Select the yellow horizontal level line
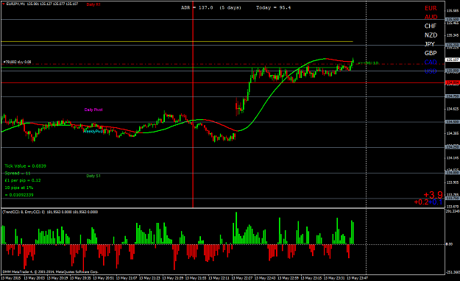The width and height of the screenshot is (460, 281). 177,42
